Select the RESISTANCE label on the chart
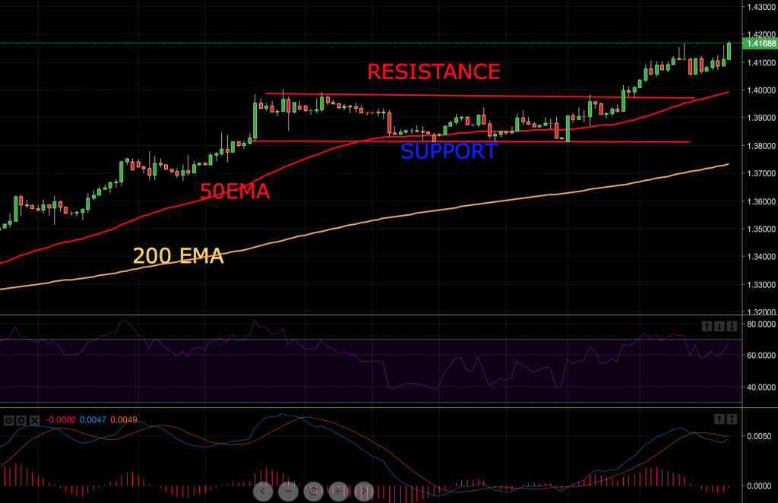Viewport: 778px width, 503px height. (x=434, y=72)
